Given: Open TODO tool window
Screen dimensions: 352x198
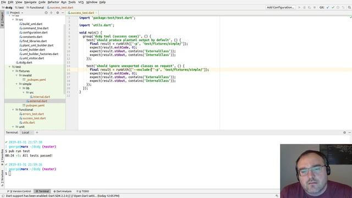Looking at the screenshot, I should coord(83,191).
